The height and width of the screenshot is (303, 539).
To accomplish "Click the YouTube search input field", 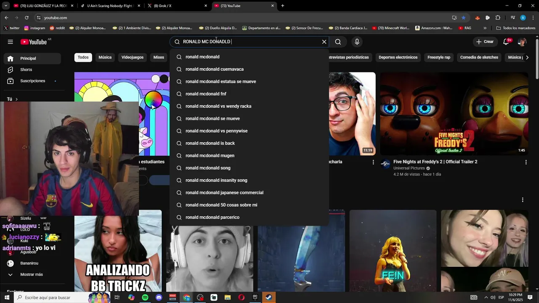I will pos(248,42).
